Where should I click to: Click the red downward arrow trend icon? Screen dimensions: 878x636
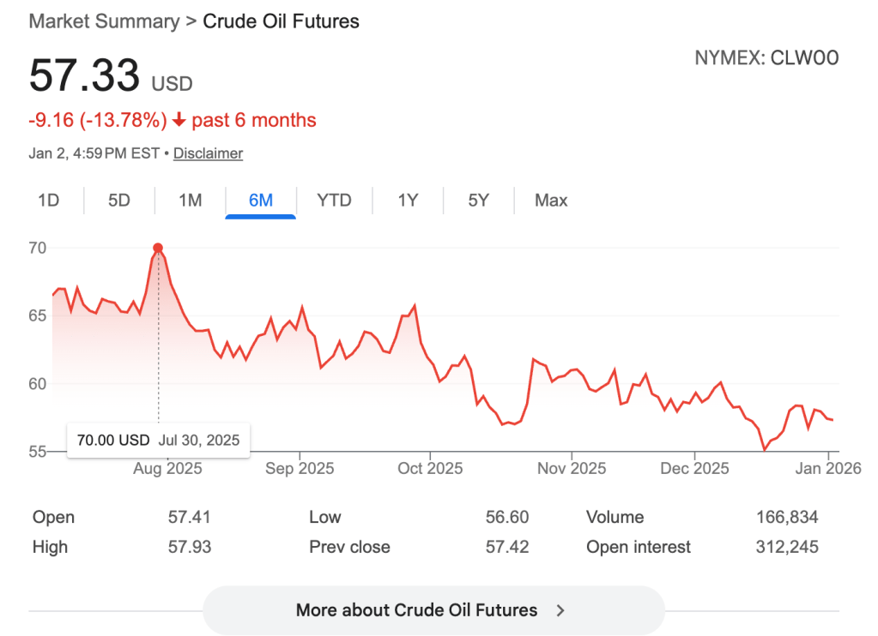(x=179, y=121)
